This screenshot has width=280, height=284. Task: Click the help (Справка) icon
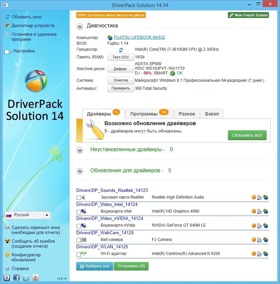[x=7, y=268]
